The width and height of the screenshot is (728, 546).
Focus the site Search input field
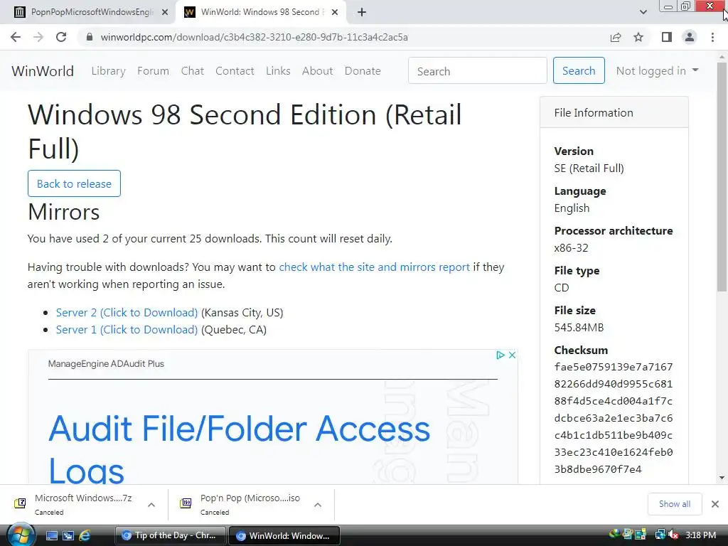tap(477, 70)
